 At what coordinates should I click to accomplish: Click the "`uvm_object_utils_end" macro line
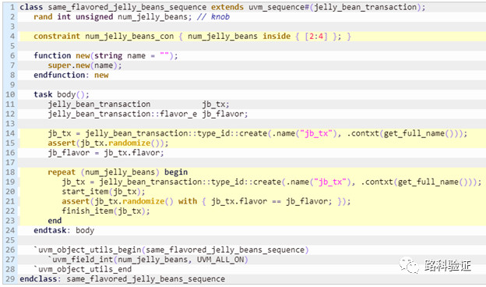(83, 269)
